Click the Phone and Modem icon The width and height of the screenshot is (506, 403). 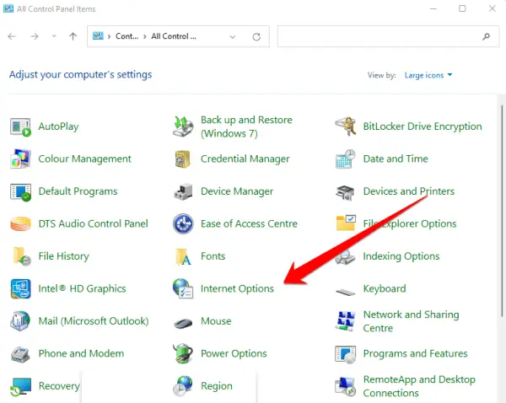click(x=20, y=354)
